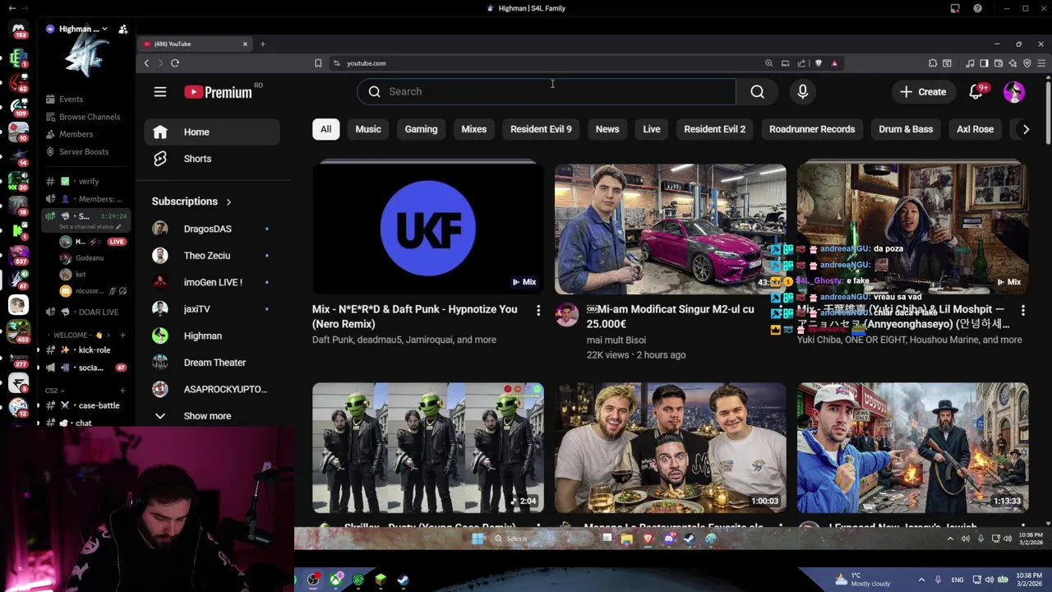This screenshot has height=592, width=1052.
Task: Open the browser music note playlist icon
Action: pos(971,63)
